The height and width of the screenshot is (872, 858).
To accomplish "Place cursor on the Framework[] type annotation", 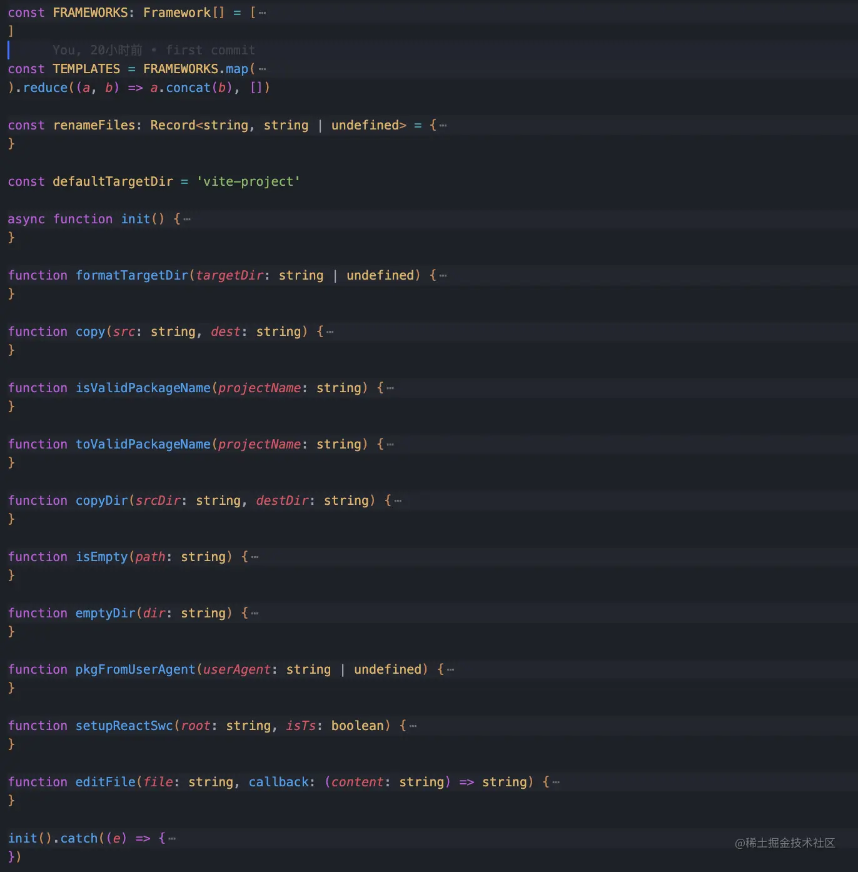I will click(183, 12).
